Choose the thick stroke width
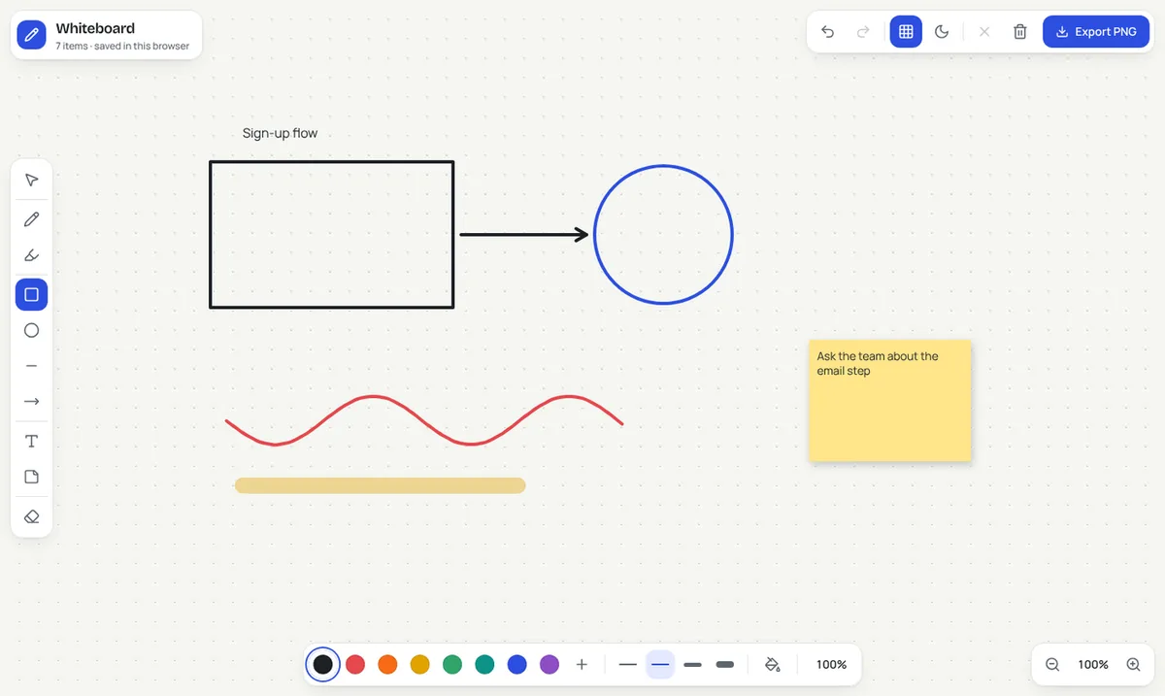The image size is (1165, 696). pyautogui.click(x=692, y=665)
